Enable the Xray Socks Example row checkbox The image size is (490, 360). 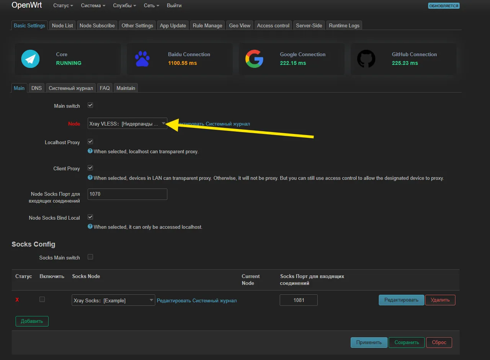42,300
